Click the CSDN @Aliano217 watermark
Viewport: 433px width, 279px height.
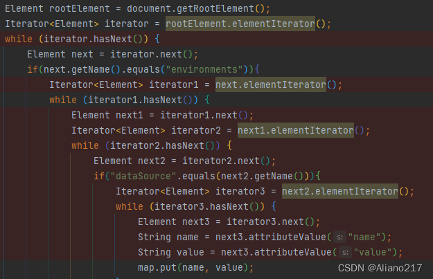pos(380,268)
